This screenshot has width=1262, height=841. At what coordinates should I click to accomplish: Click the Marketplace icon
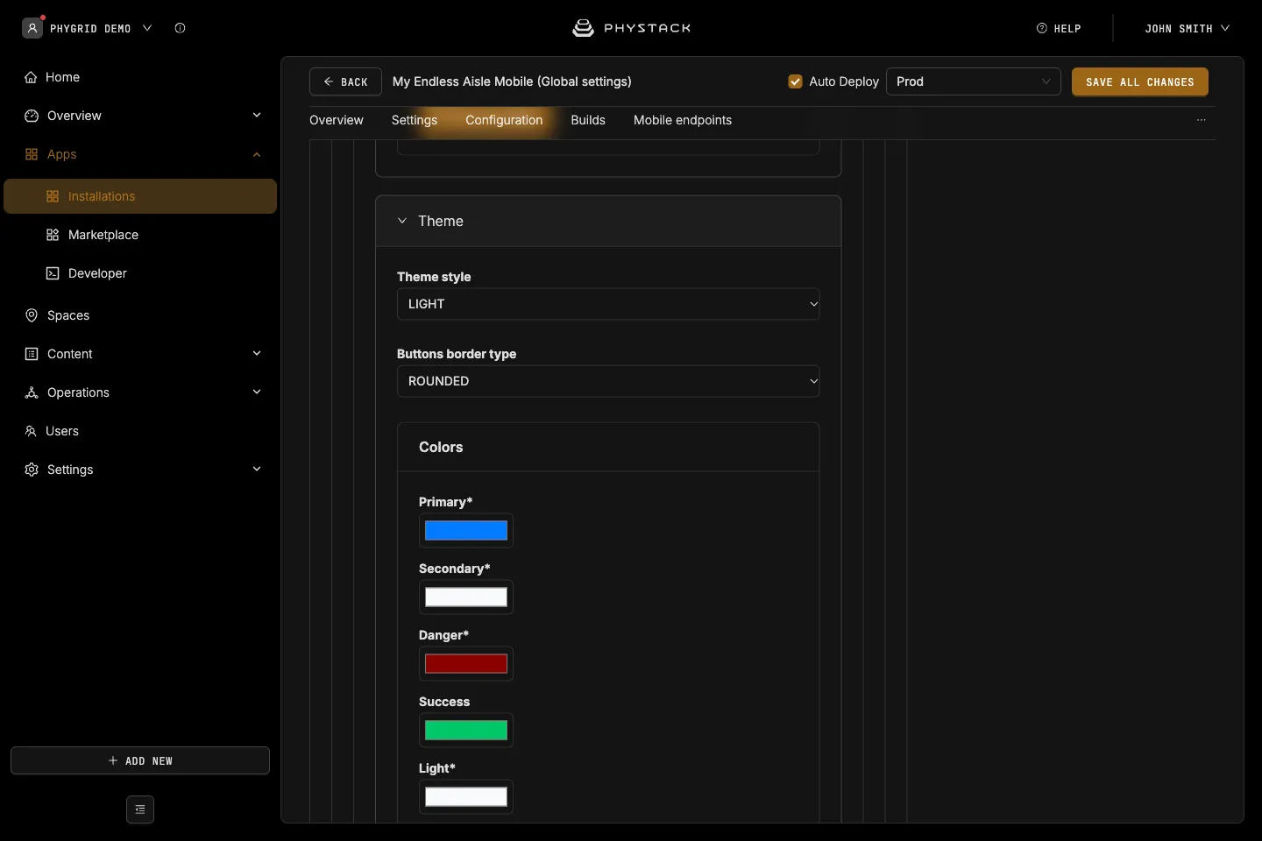[53, 235]
